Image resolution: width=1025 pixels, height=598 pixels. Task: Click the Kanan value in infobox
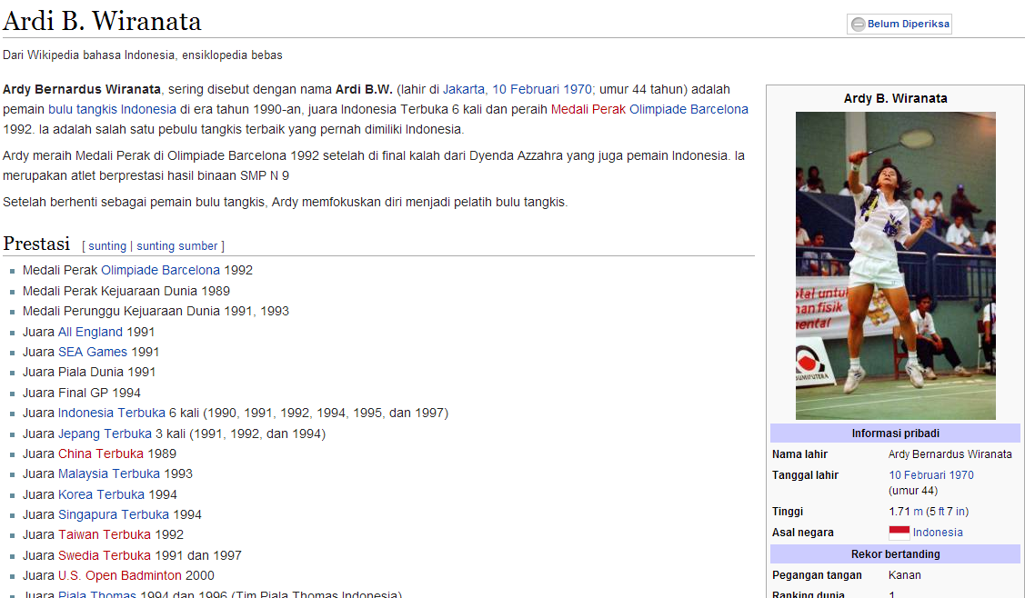click(x=905, y=575)
